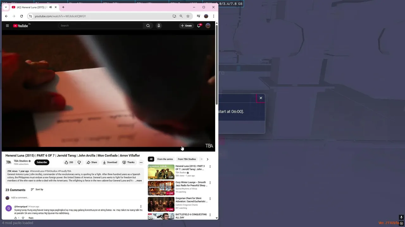
Task: Open the #HeneralLuna hashtag link
Action: pyautogui.click(x=37, y=171)
